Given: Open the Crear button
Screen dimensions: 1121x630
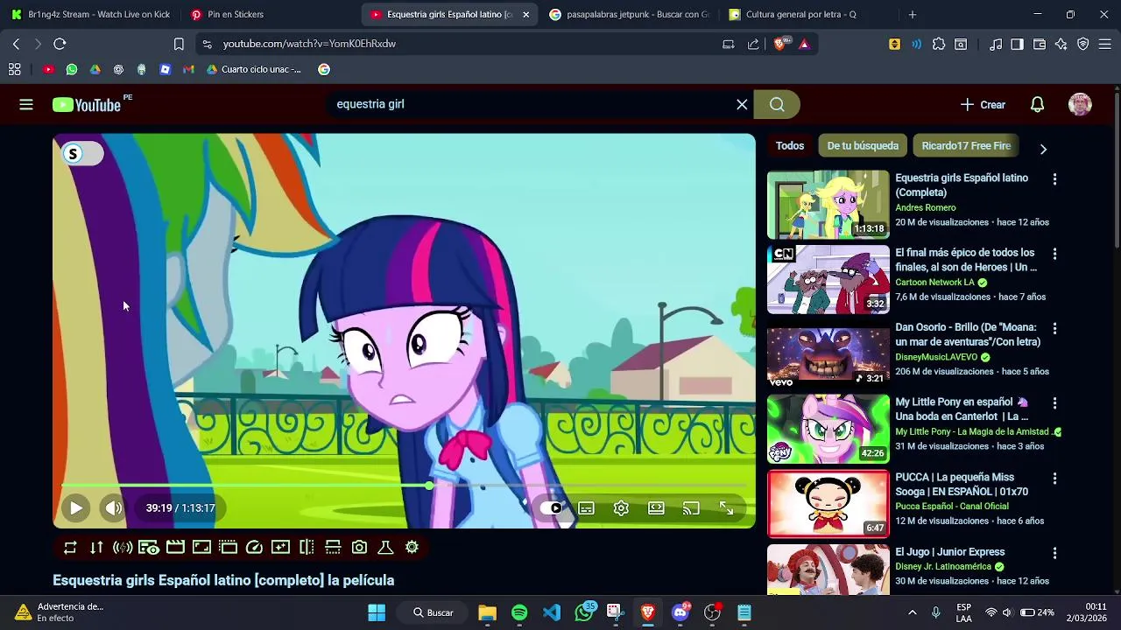Looking at the screenshot, I should (984, 104).
